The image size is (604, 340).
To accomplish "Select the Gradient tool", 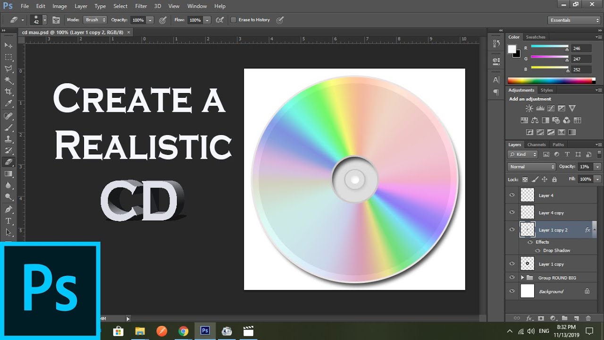I will [8, 174].
